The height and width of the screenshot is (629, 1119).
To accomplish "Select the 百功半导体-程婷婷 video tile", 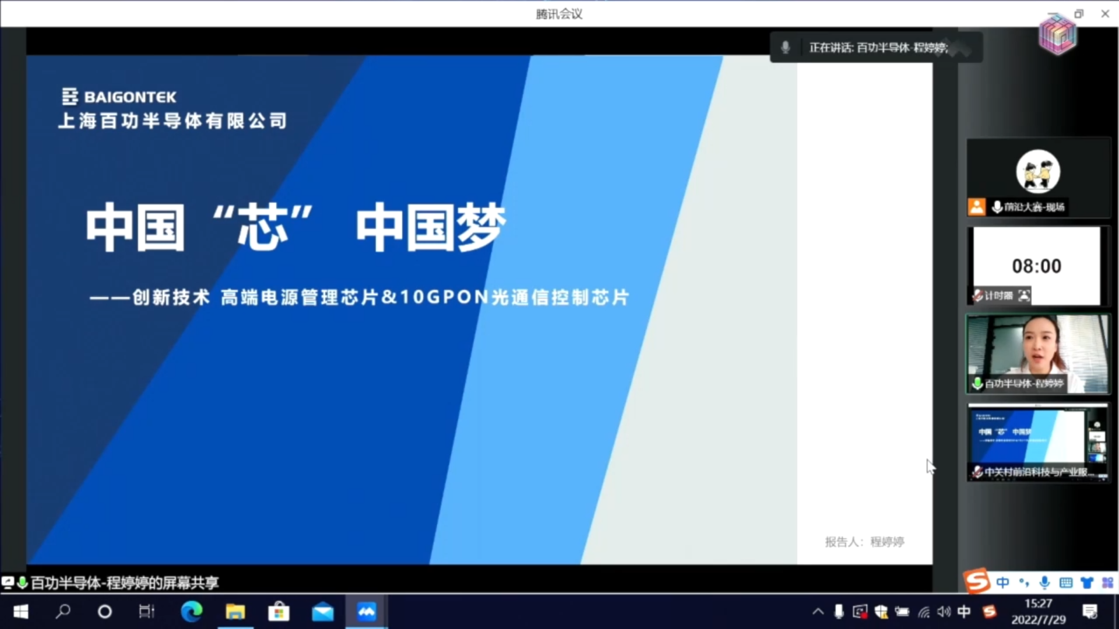I will [1039, 354].
